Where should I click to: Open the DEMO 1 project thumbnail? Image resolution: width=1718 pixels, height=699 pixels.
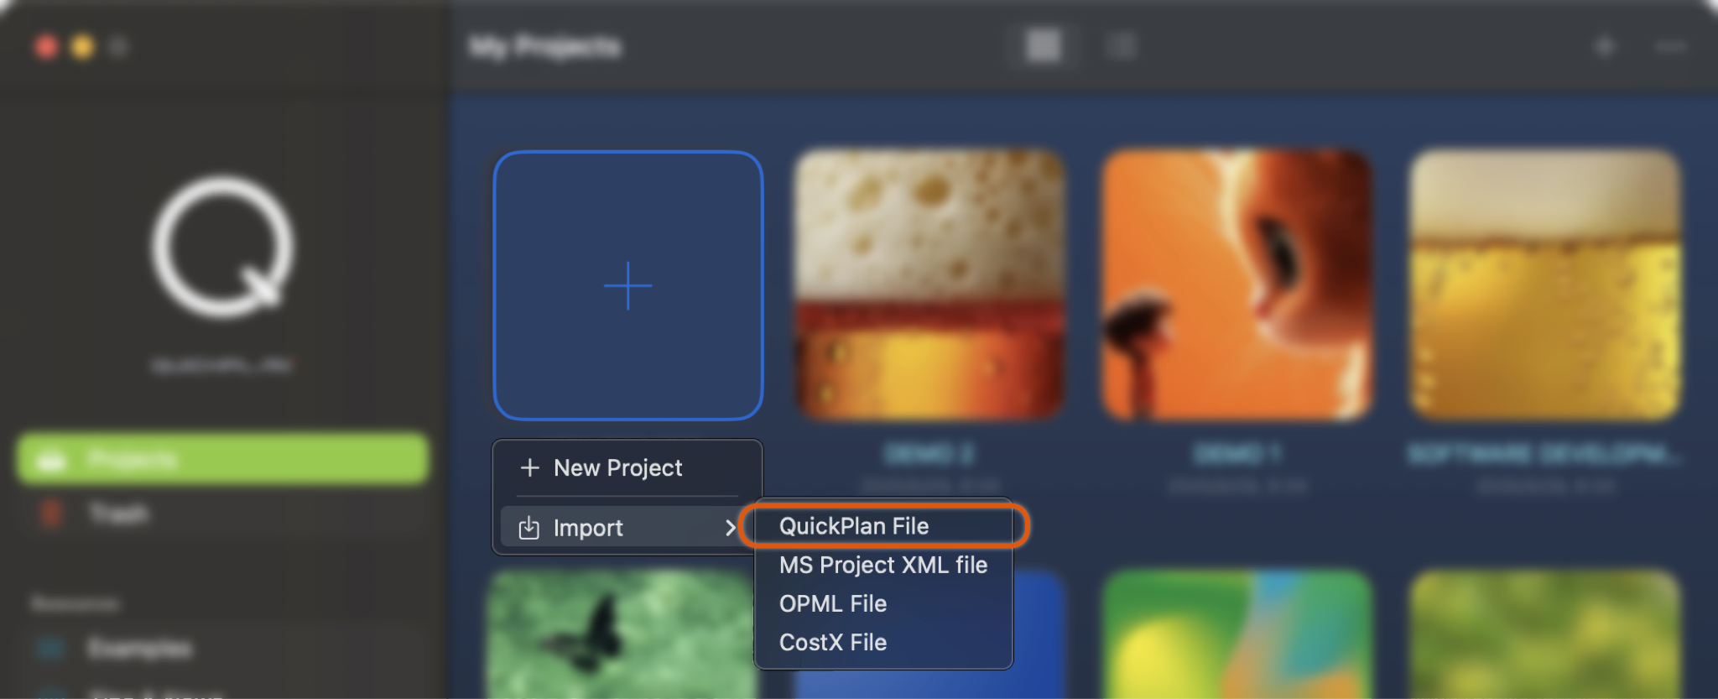click(1236, 285)
